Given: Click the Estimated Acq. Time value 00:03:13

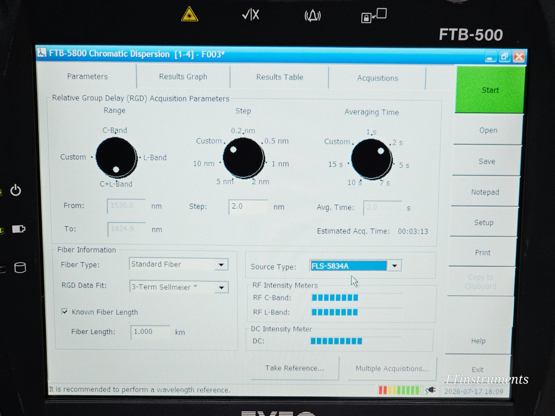Looking at the screenshot, I should point(413,232).
